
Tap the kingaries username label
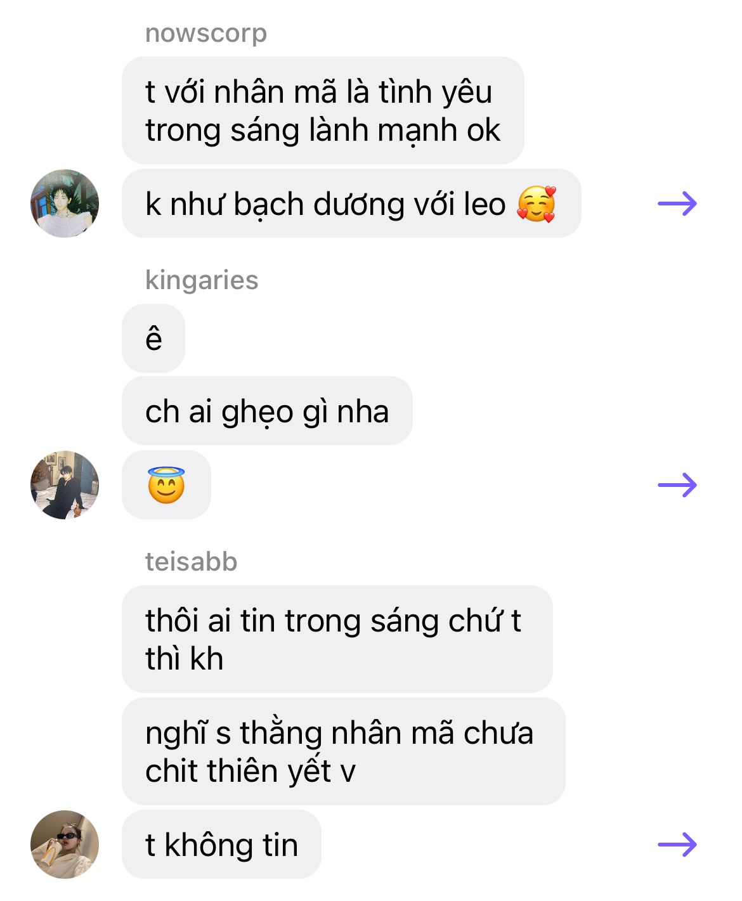click(x=202, y=280)
